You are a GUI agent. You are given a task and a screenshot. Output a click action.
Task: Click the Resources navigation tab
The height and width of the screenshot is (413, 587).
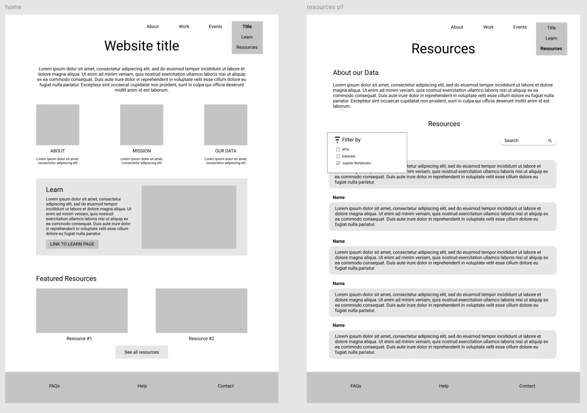click(247, 48)
